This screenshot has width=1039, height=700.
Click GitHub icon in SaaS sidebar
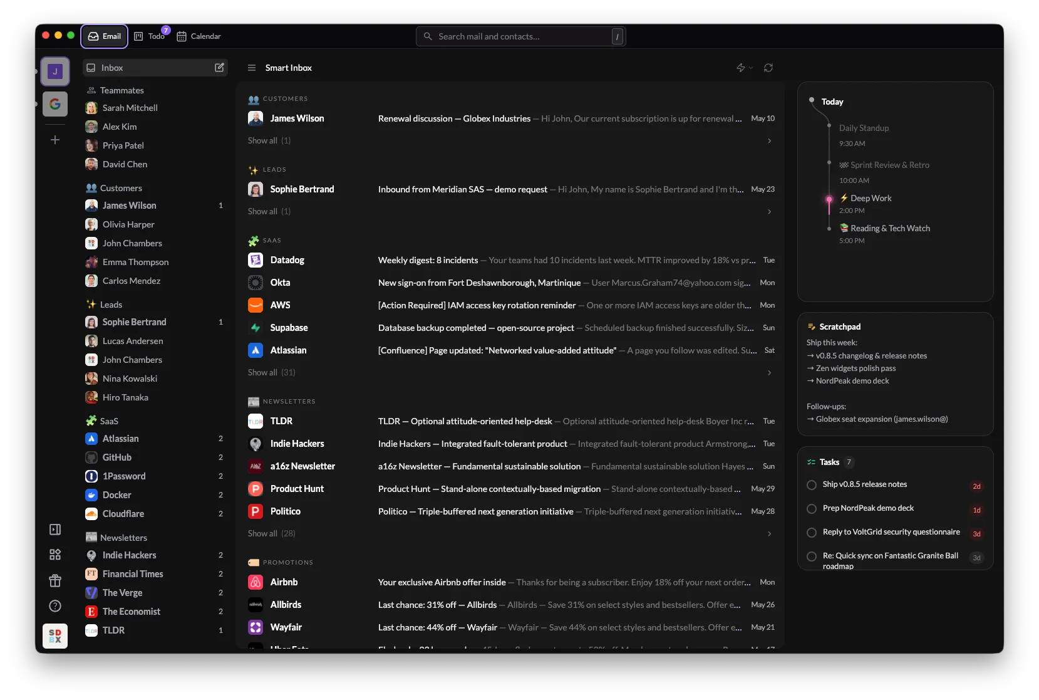(91, 457)
